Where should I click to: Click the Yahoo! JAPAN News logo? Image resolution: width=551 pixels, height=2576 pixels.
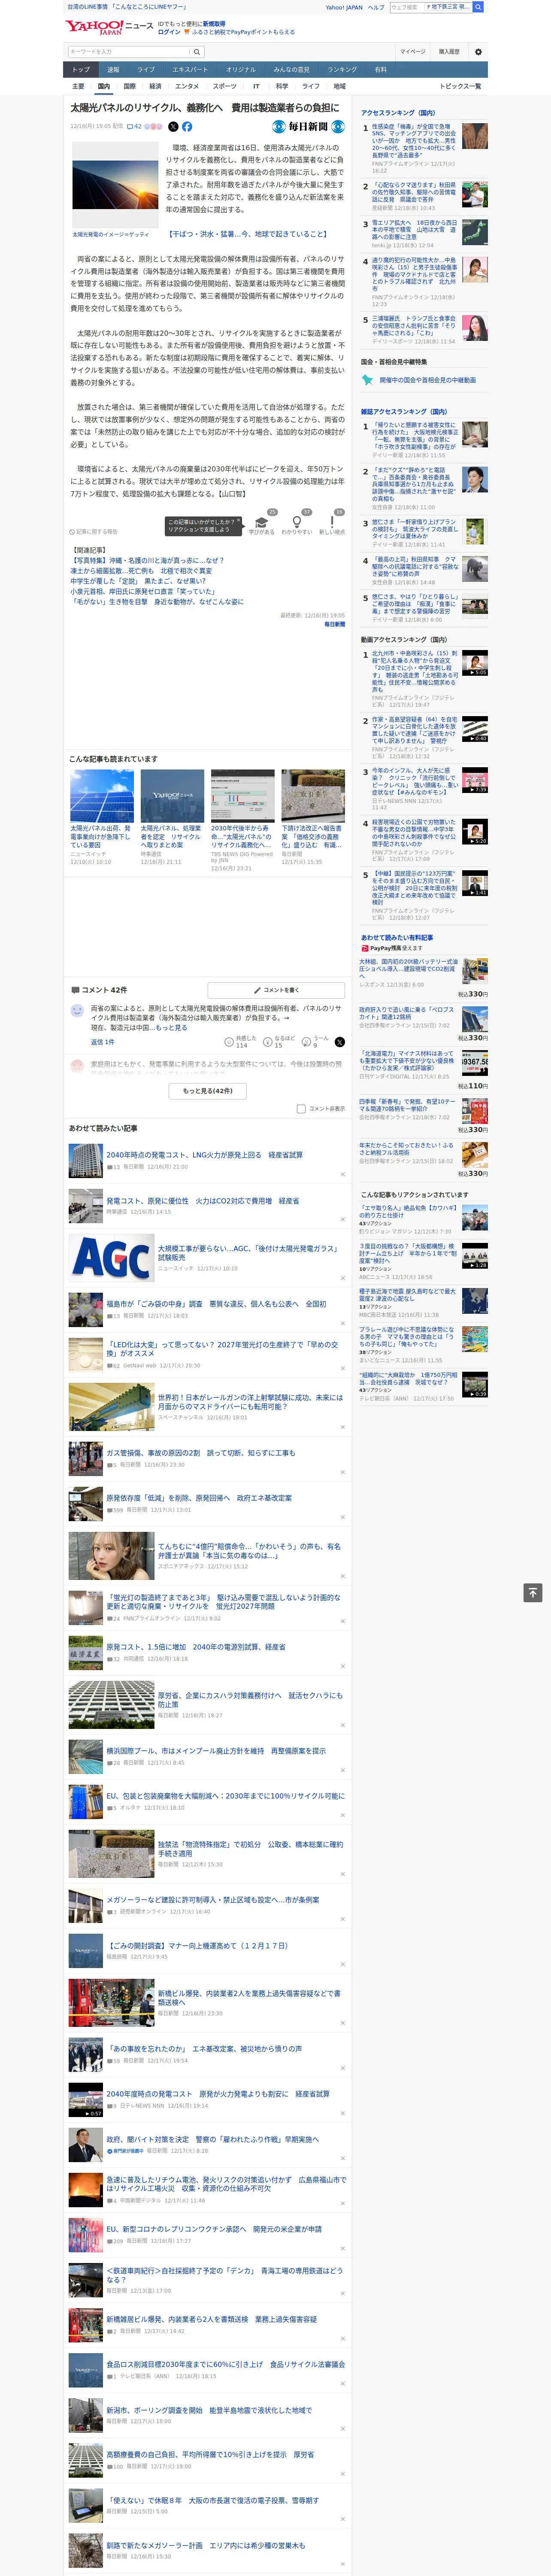pyautogui.click(x=109, y=27)
